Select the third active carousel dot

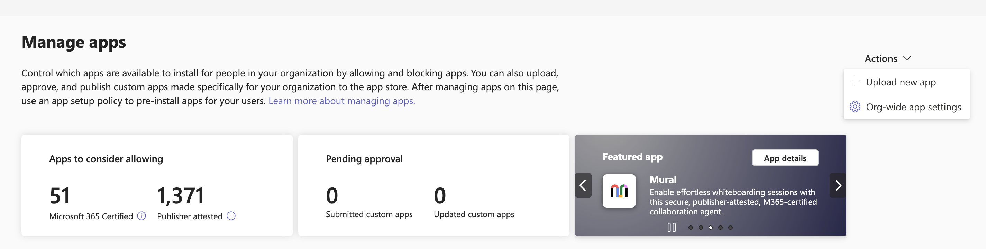[x=710, y=228]
